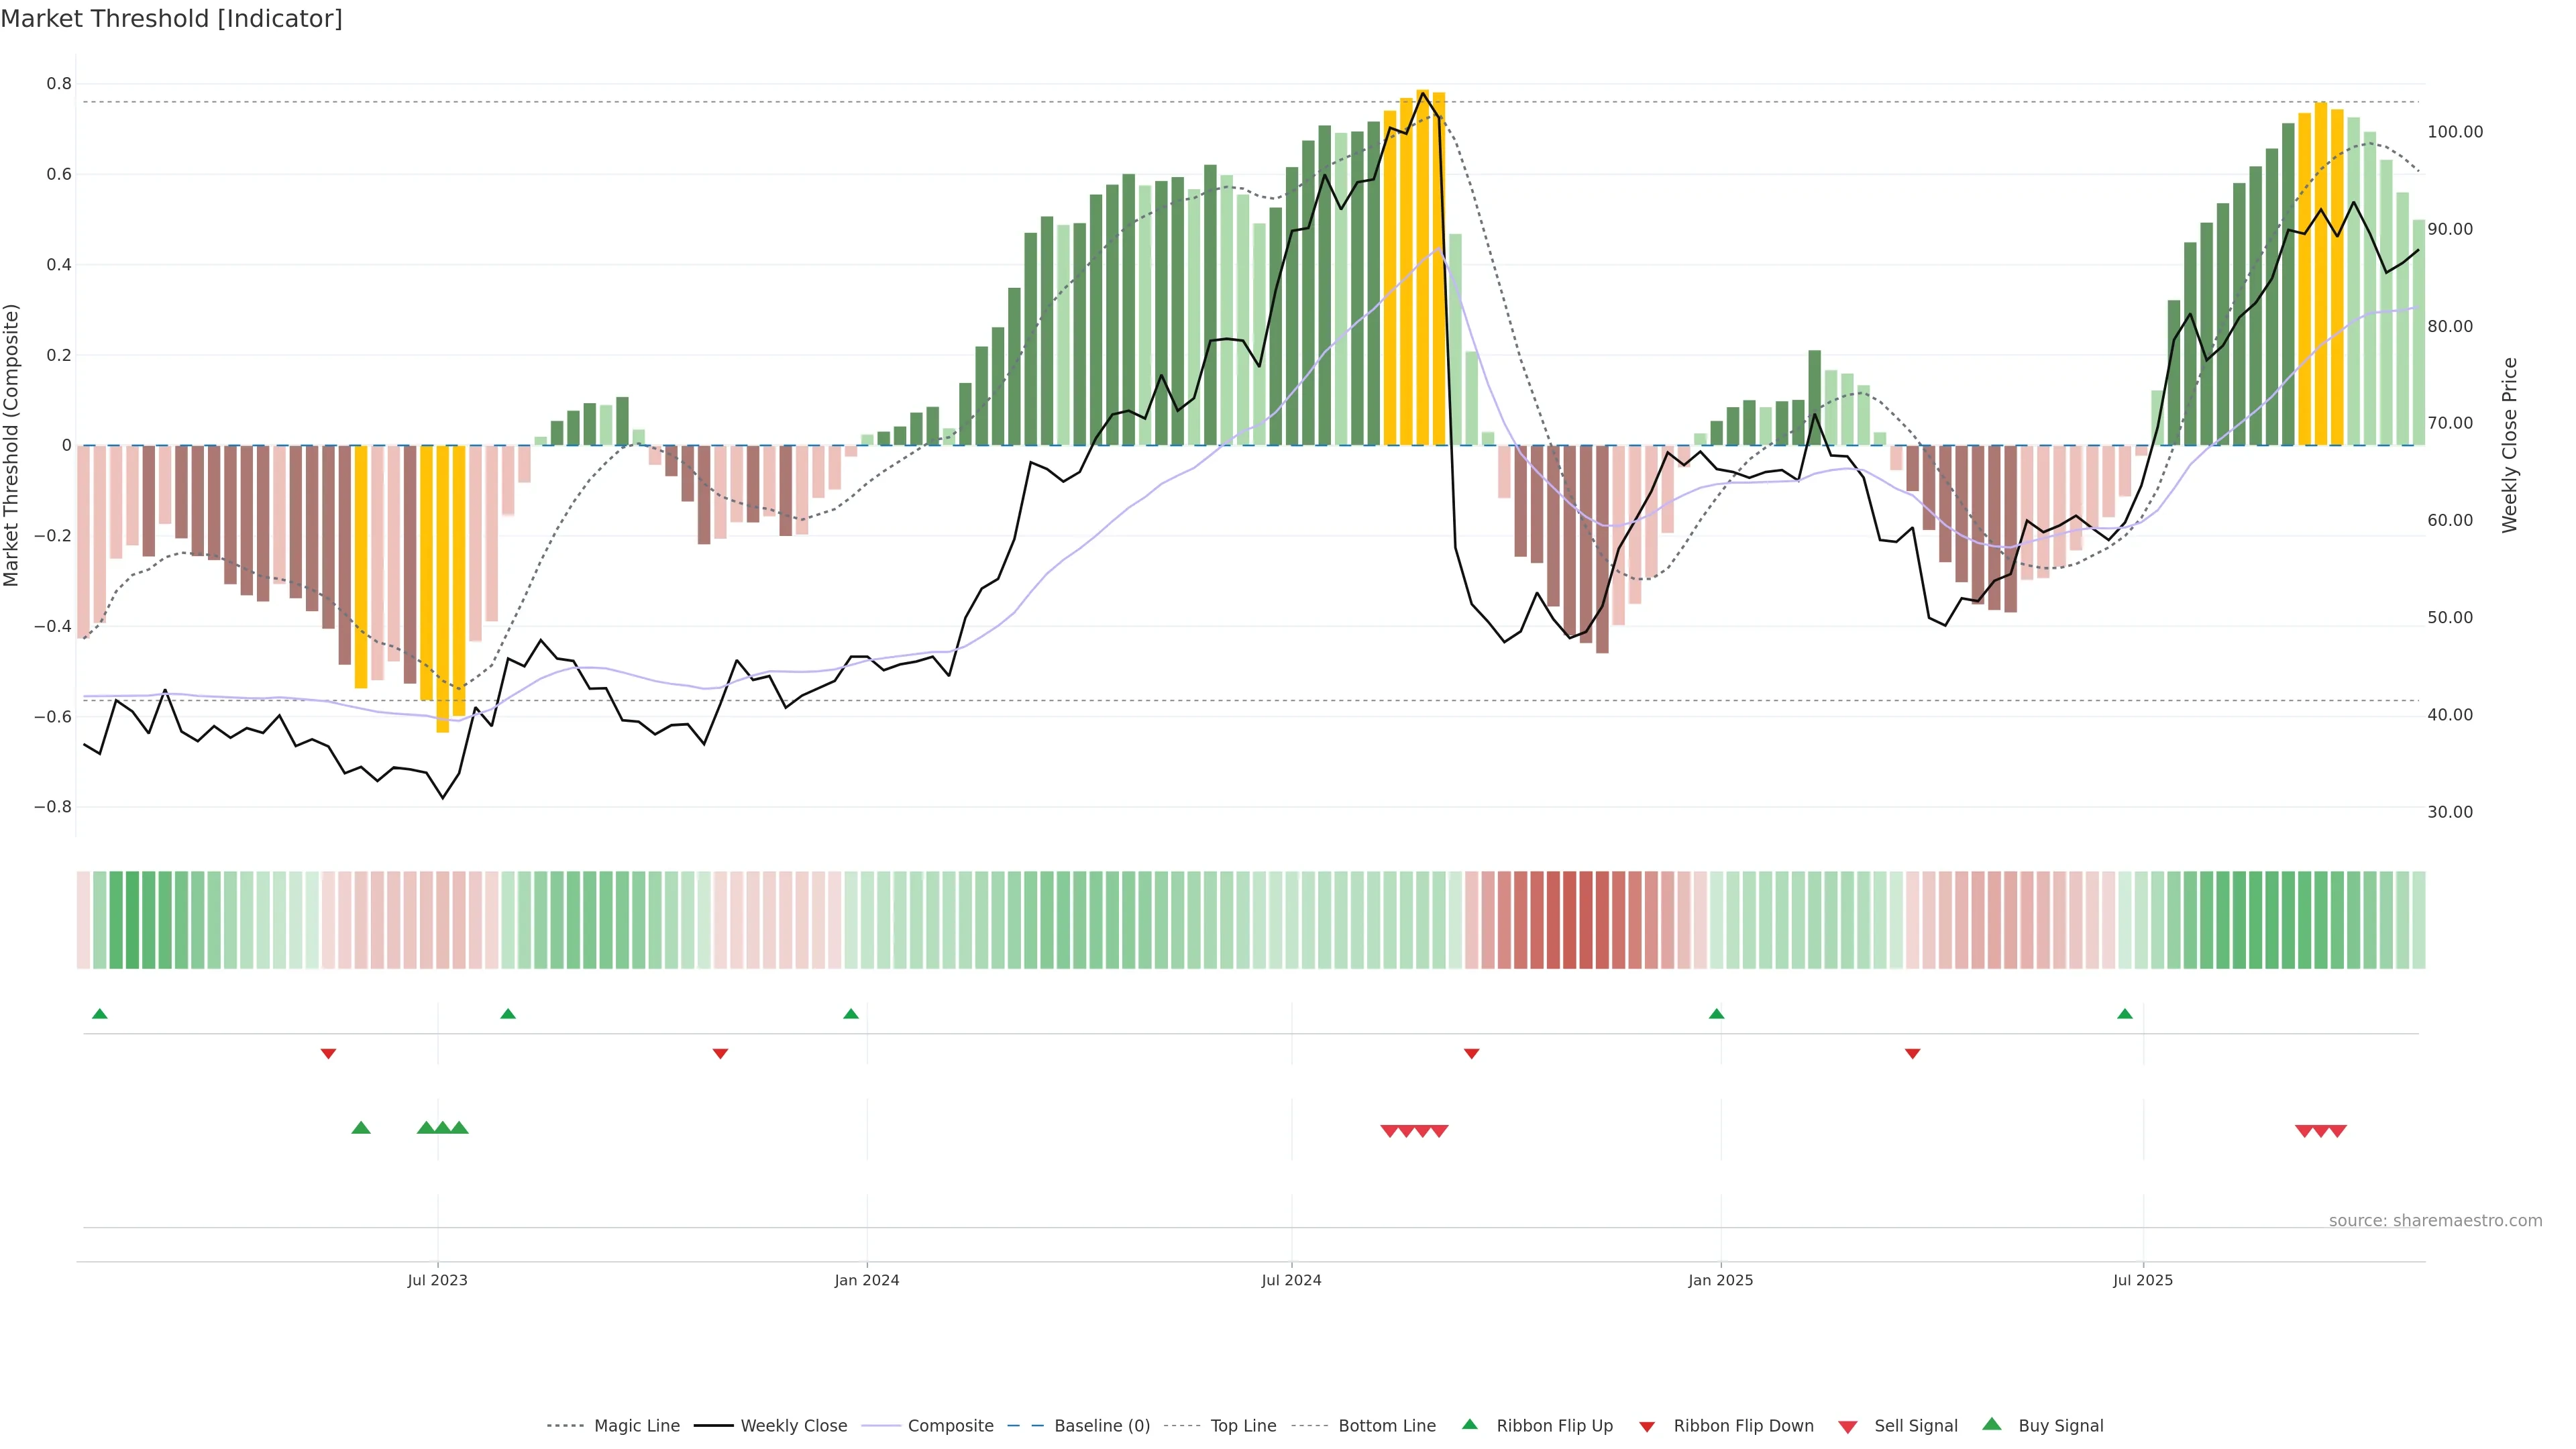Toggle Bottom Line legend entry

(1386, 1426)
